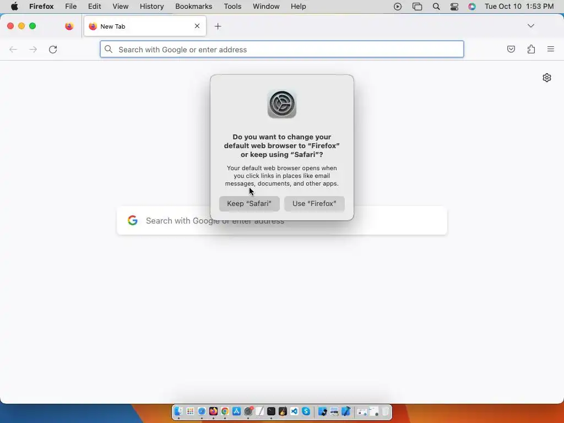Open the View menu
This screenshot has width=564, height=423.
(121, 7)
